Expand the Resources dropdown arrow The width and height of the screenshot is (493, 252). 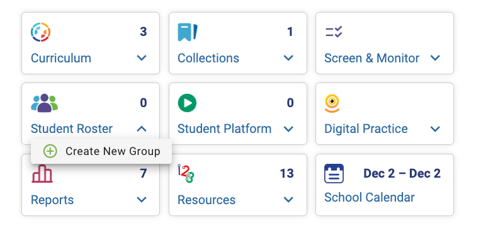pyautogui.click(x=288, y=200)
